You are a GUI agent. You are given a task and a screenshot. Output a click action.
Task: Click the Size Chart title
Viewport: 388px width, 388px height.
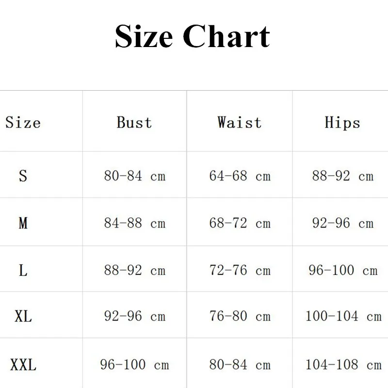click(x=193, y=36)
